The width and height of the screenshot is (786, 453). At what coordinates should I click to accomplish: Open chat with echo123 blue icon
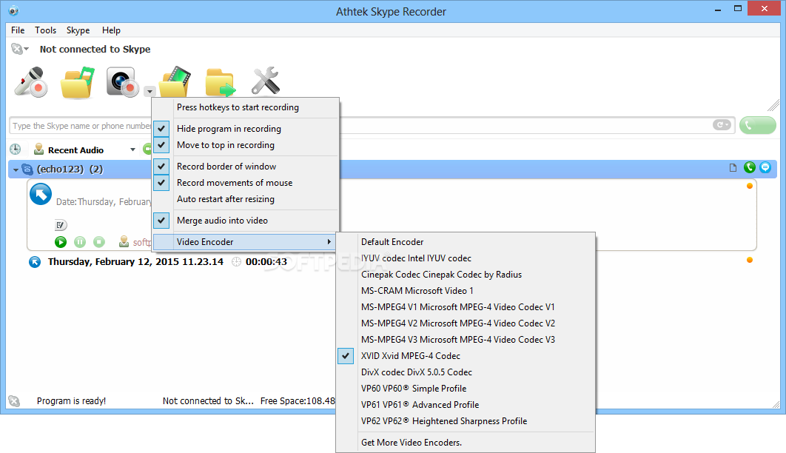(765, 167)
